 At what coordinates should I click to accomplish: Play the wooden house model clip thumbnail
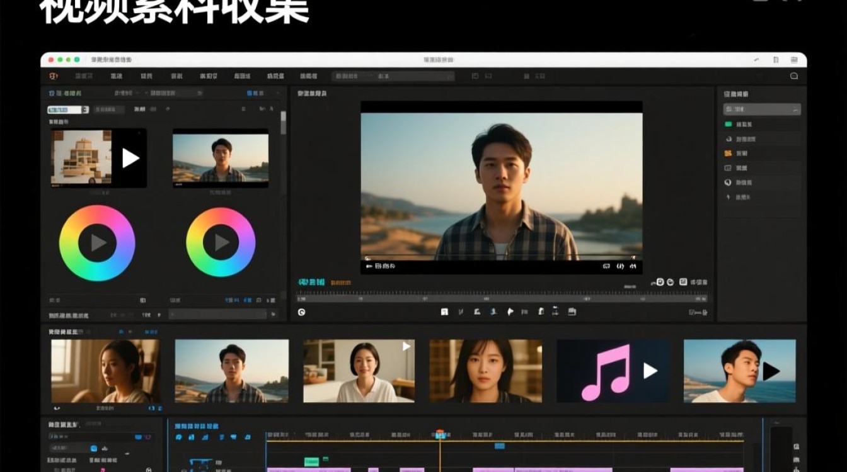point(130,158)
